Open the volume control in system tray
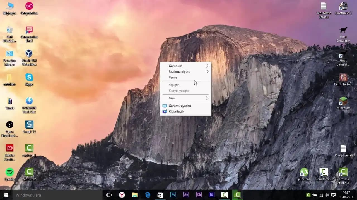The width and height of the screenshot is (357, 200). tap(327, 195)
